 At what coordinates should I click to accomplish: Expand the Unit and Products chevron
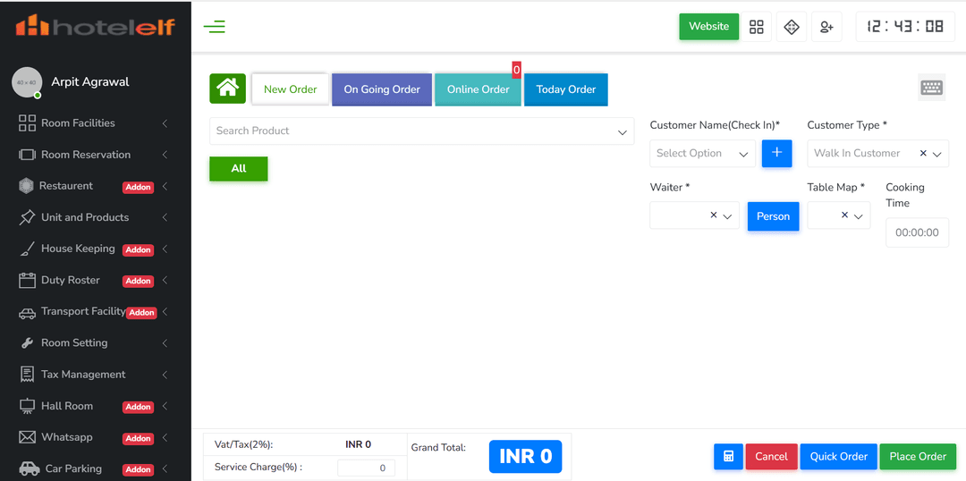165,217
